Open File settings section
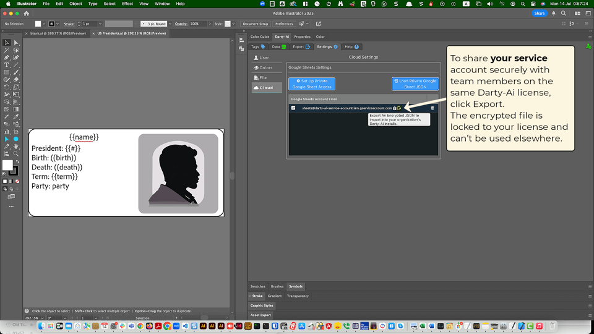Viewport: 594px width, 334px height. [267, 78]
